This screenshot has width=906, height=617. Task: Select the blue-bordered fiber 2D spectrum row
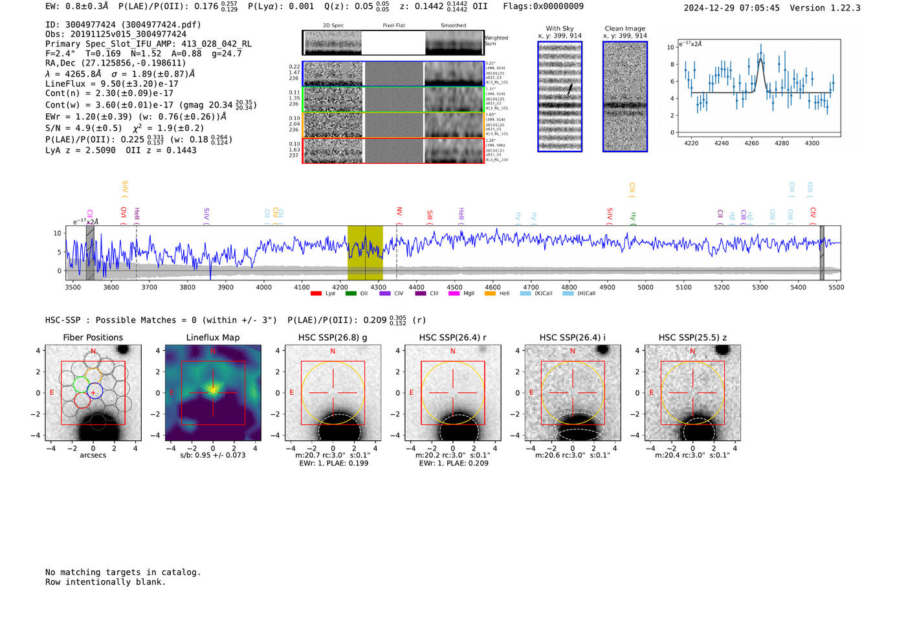(x=393, y=74)
